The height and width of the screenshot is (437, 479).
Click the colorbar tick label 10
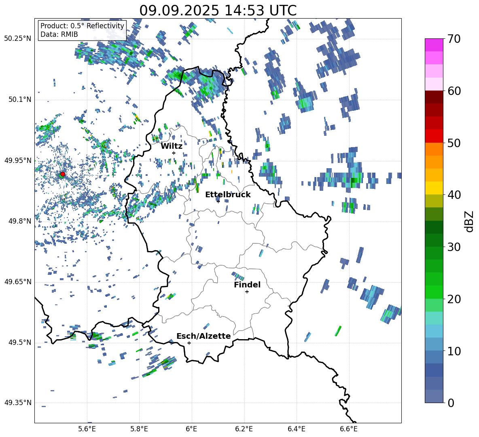coord(454,351)
